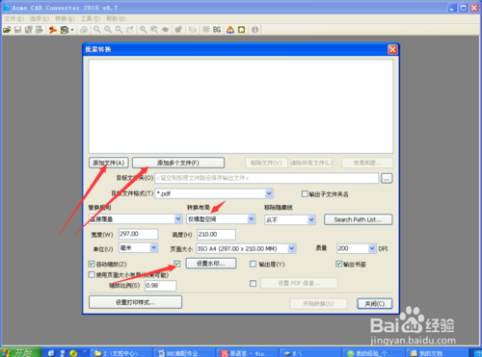
Task: Open the 工具(T) menu
Action: coord(91,18)
